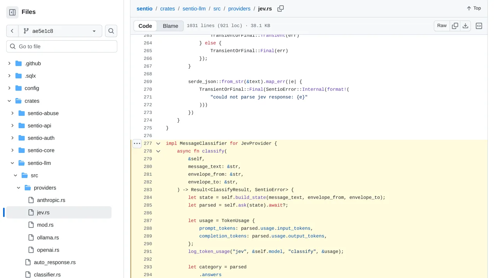Expand the sentio-auth folder chevron
494x278 pixels.
point(12,138)
